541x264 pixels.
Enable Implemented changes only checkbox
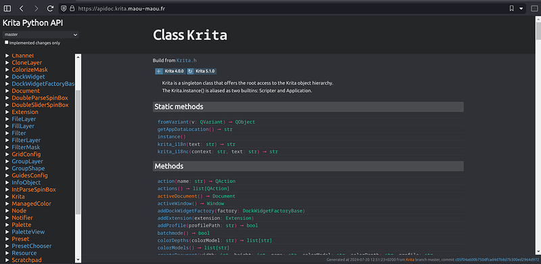pyautogui.click(x=7, y=43)
